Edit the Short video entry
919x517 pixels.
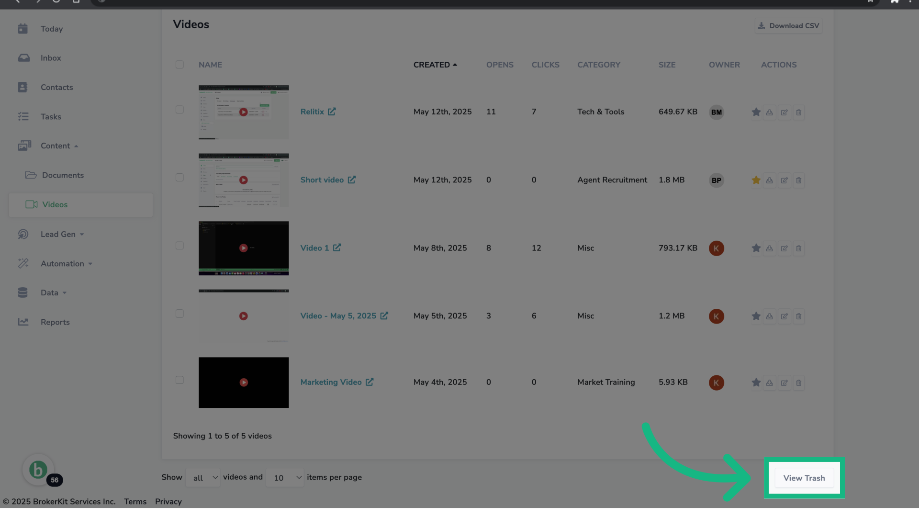pyautogui.click(x=784, y=180)
